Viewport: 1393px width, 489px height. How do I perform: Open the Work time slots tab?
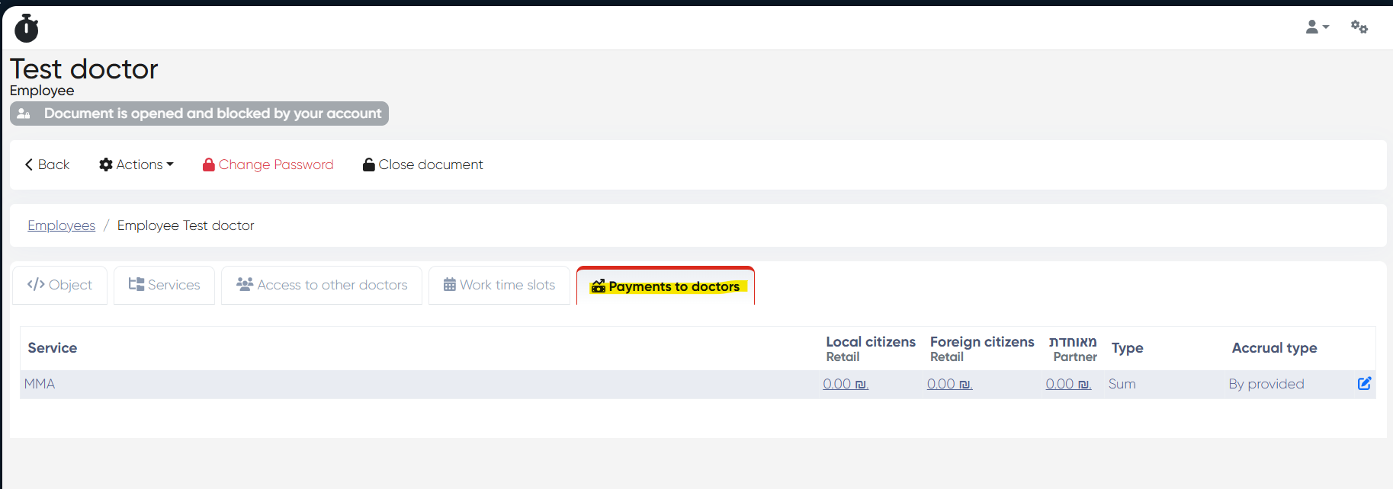[499, 285]
